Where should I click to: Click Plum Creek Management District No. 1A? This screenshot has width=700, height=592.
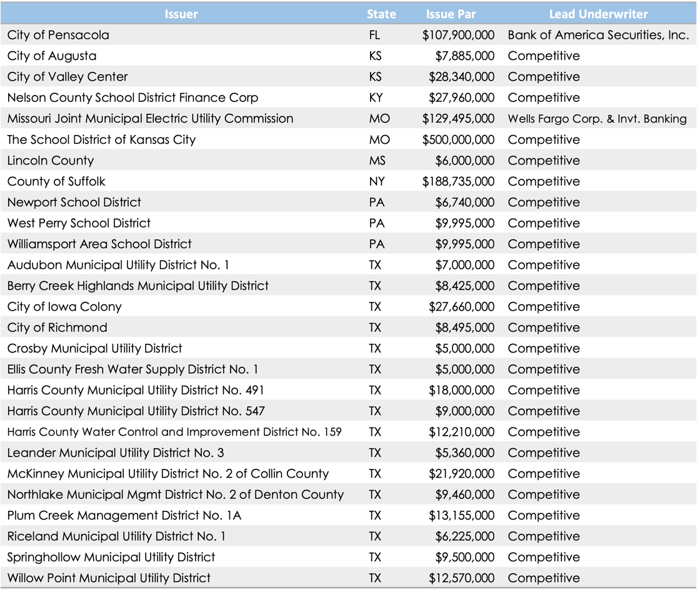coord(124,516)
